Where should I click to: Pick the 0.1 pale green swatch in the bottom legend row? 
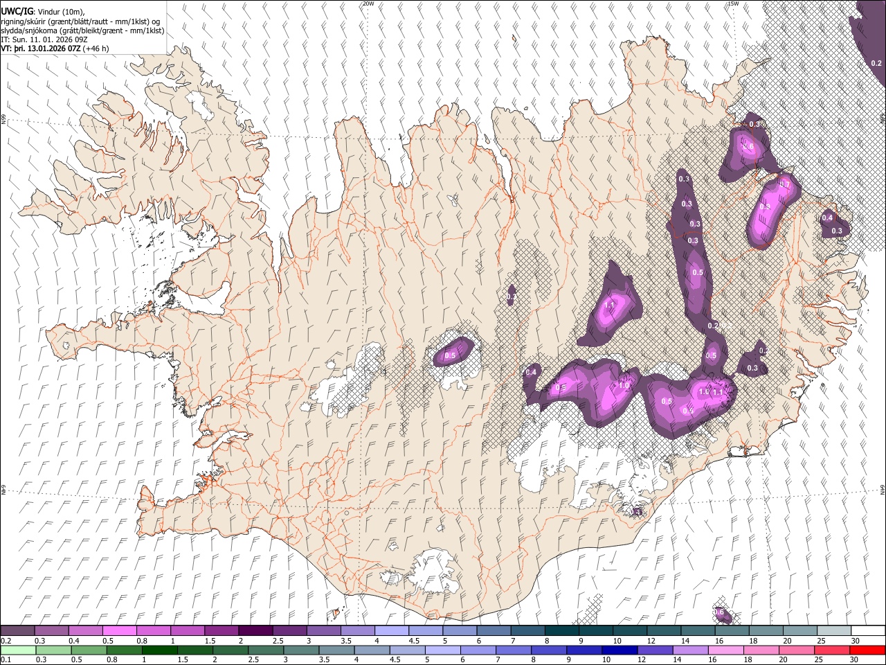(17, 650)
